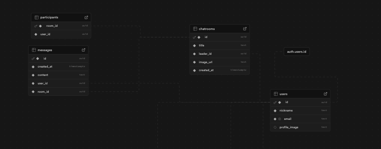Click the id column in users table
The height and width of the screenshot is (149, 381).
click(287, 102)
